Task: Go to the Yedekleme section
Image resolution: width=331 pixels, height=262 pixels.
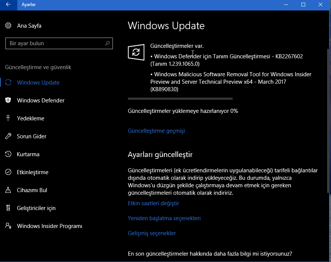Action: (x=31, y=118)
